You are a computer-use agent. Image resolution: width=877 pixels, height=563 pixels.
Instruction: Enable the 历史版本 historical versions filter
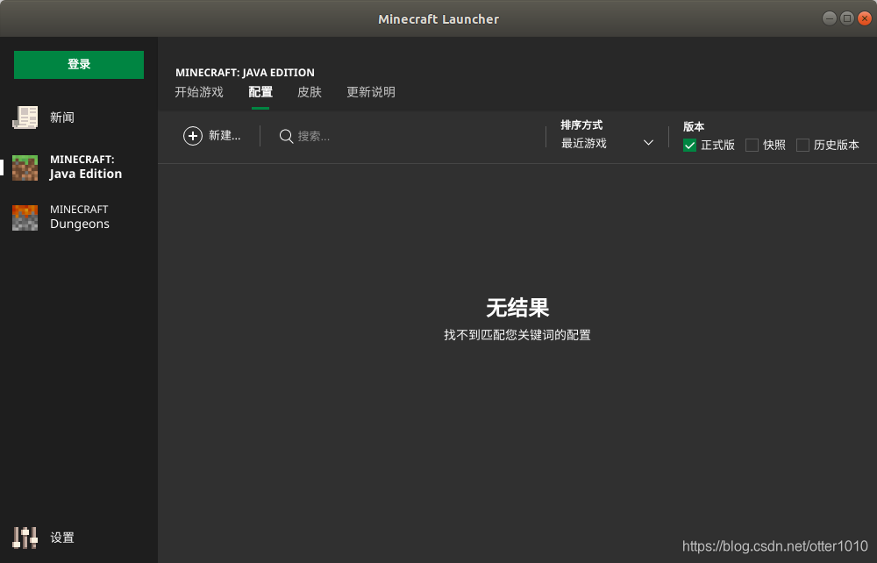pos(802,145)
